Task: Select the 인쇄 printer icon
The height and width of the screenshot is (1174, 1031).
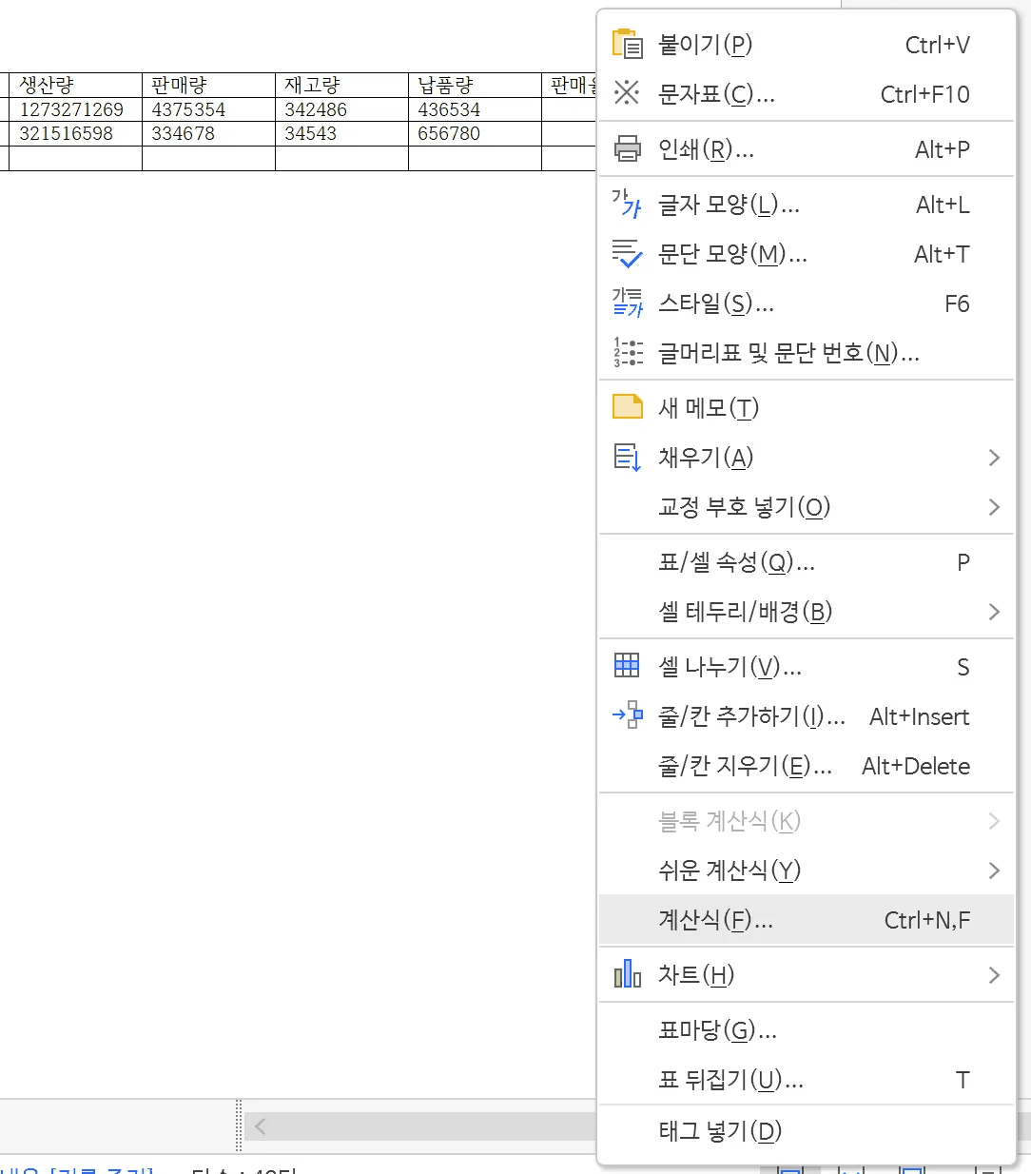Action: tap(627, 147)
